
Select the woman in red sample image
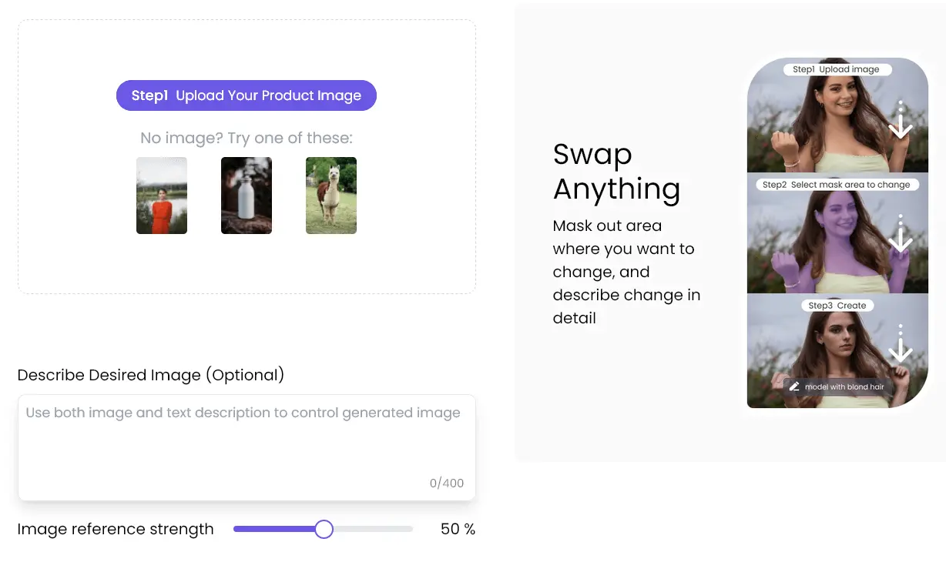(161, 196)
